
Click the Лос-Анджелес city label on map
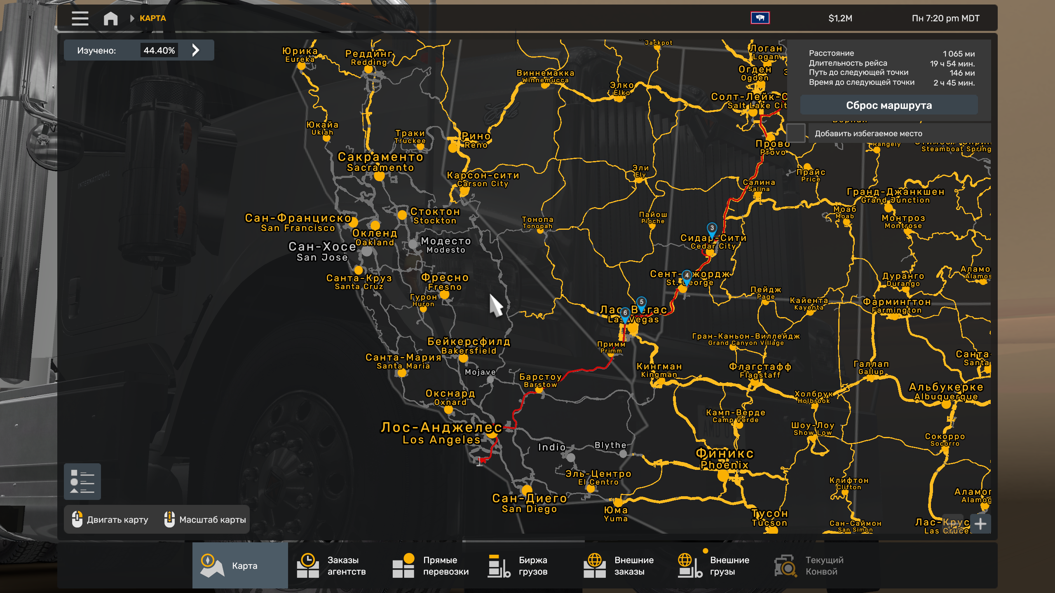(441, 427)
